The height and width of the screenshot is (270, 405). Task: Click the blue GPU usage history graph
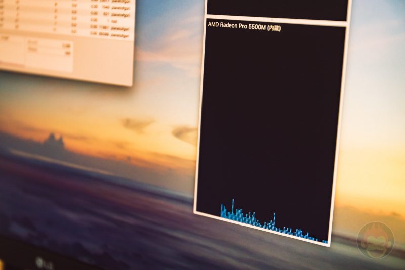click(273, 221)
